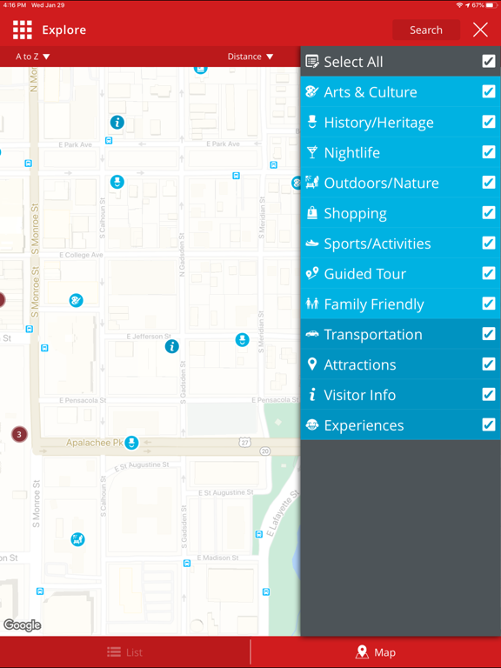Screen dimensions: 501x668
Task: Select the Guided Tour category label
Action: coord(365,274)
